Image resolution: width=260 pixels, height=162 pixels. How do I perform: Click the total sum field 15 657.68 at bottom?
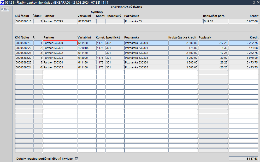(x=244, y=159)
